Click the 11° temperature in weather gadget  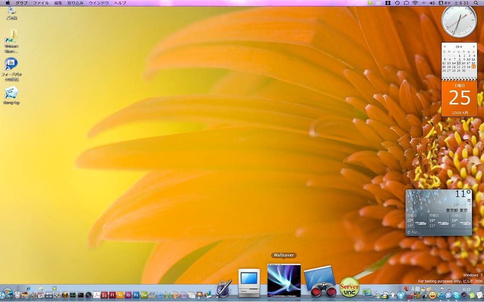(x=463, y=194)
